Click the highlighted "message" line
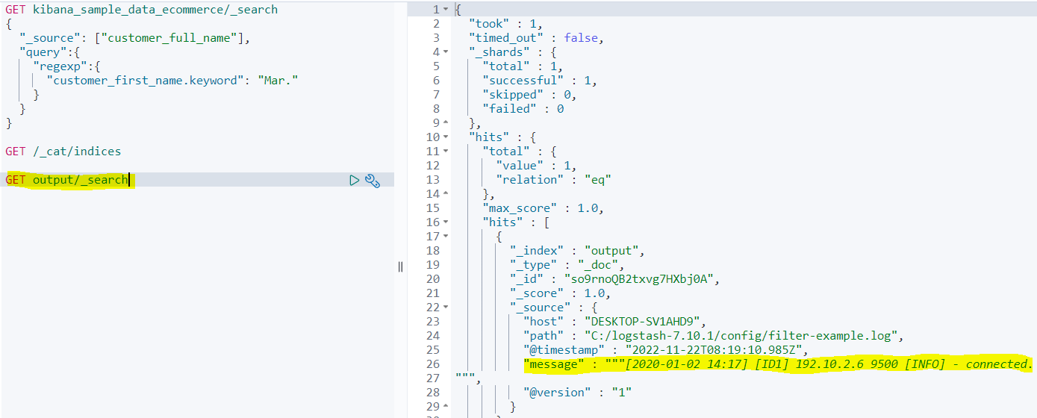This screenshot has height=418, width=1037. point(777,364)
